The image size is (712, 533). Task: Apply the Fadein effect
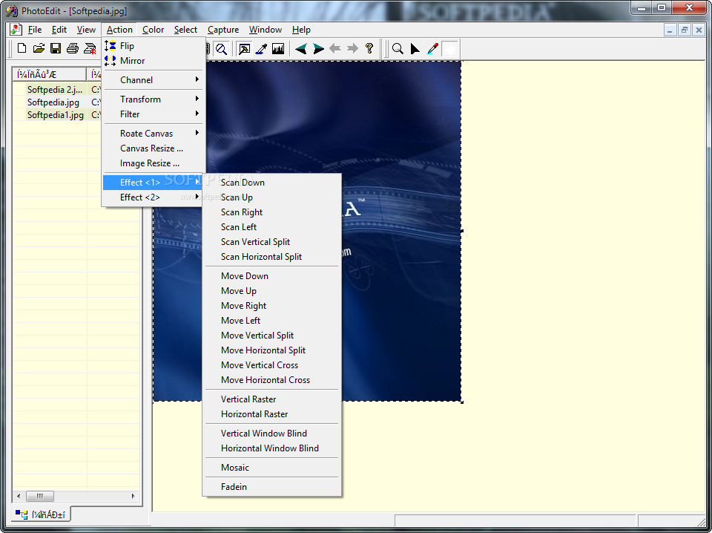[272, 487]
